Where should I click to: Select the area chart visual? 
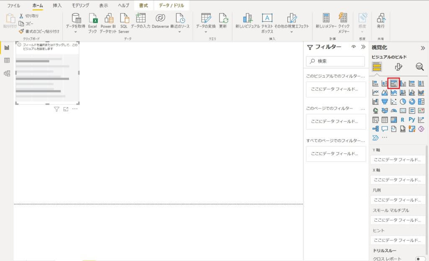click(x=385, y=92)
